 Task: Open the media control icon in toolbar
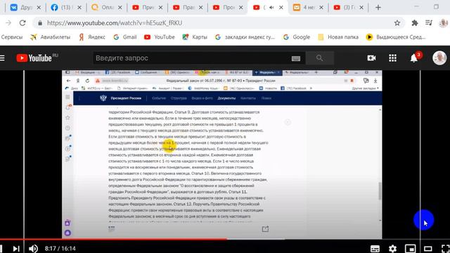coord(429,23)
